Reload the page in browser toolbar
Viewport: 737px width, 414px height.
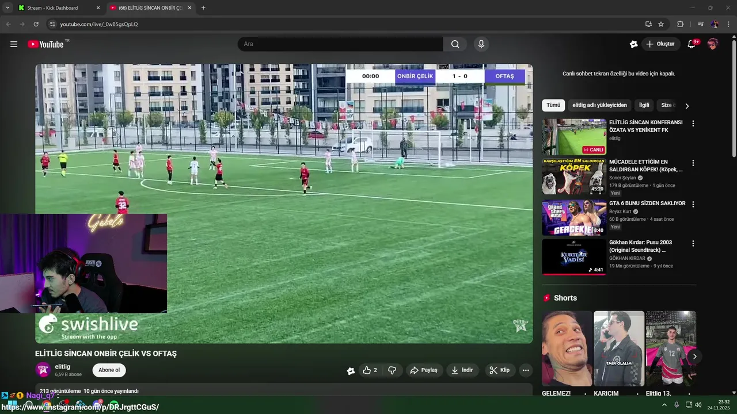(36, 24)
